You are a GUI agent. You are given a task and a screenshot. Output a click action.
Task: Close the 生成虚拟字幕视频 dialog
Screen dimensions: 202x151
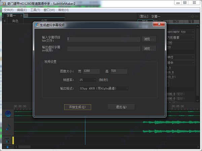159,24
